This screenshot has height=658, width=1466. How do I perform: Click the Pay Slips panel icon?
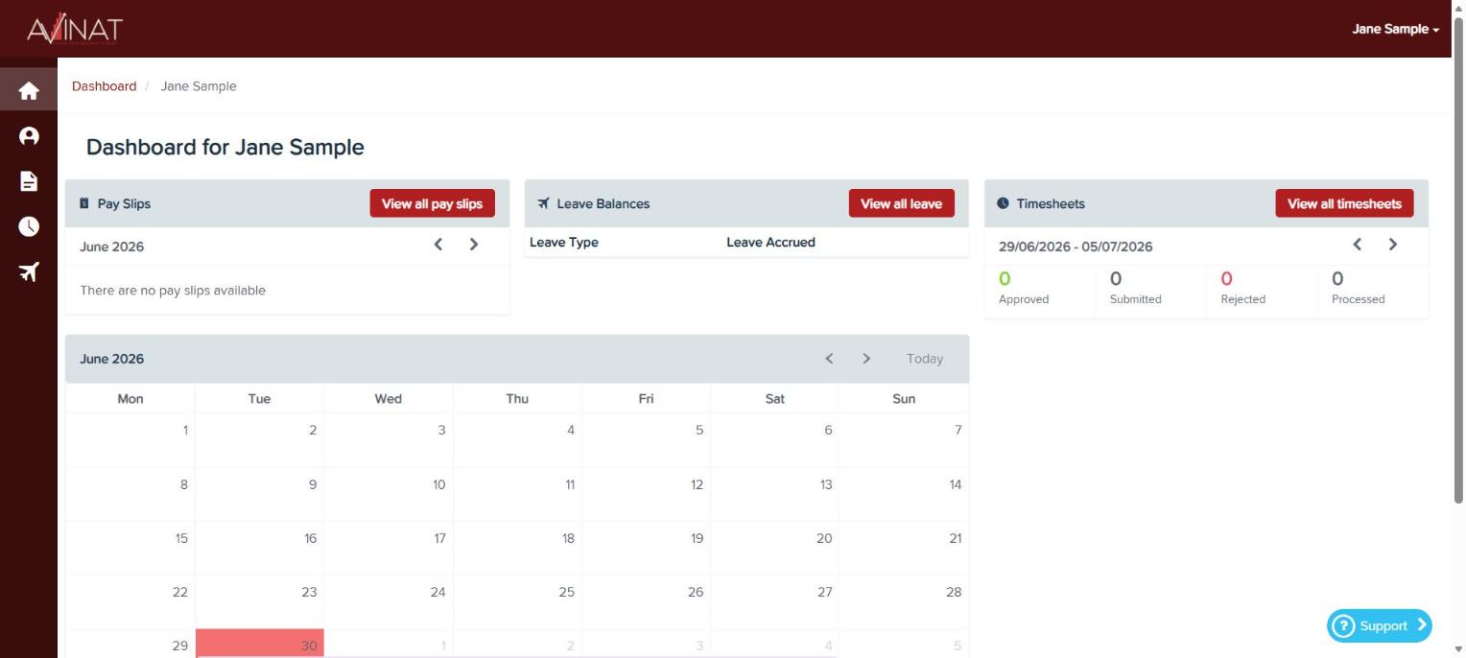[x=84, y=203]
